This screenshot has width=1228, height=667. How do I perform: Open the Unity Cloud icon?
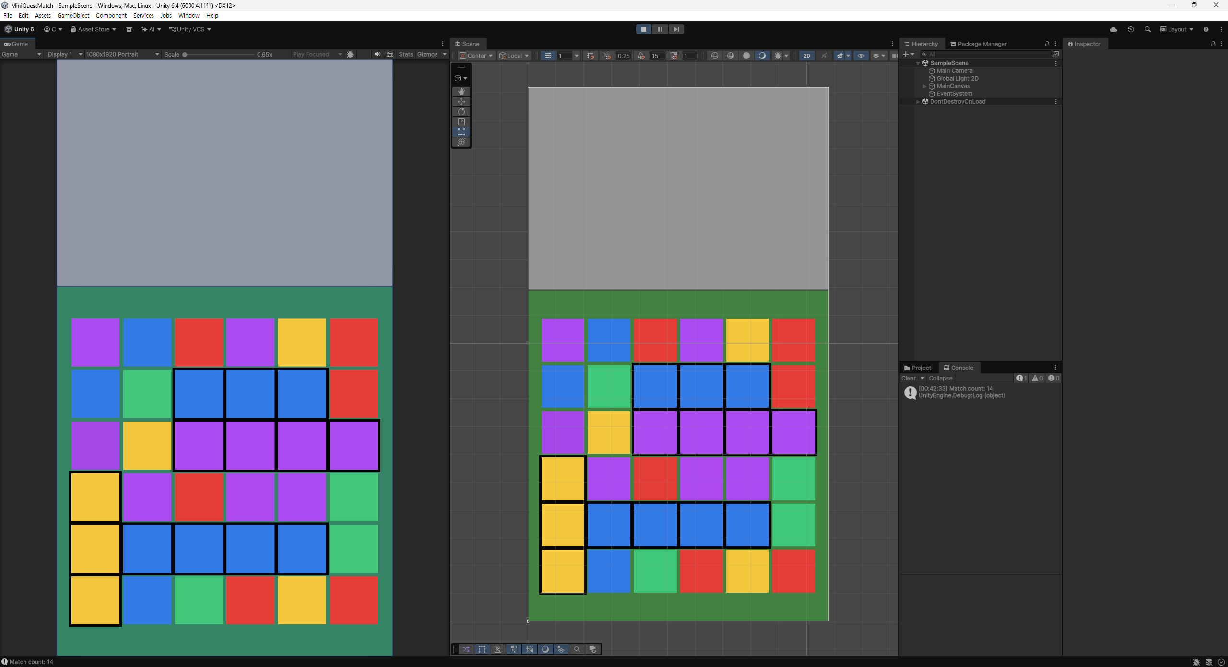point(1113,29)
